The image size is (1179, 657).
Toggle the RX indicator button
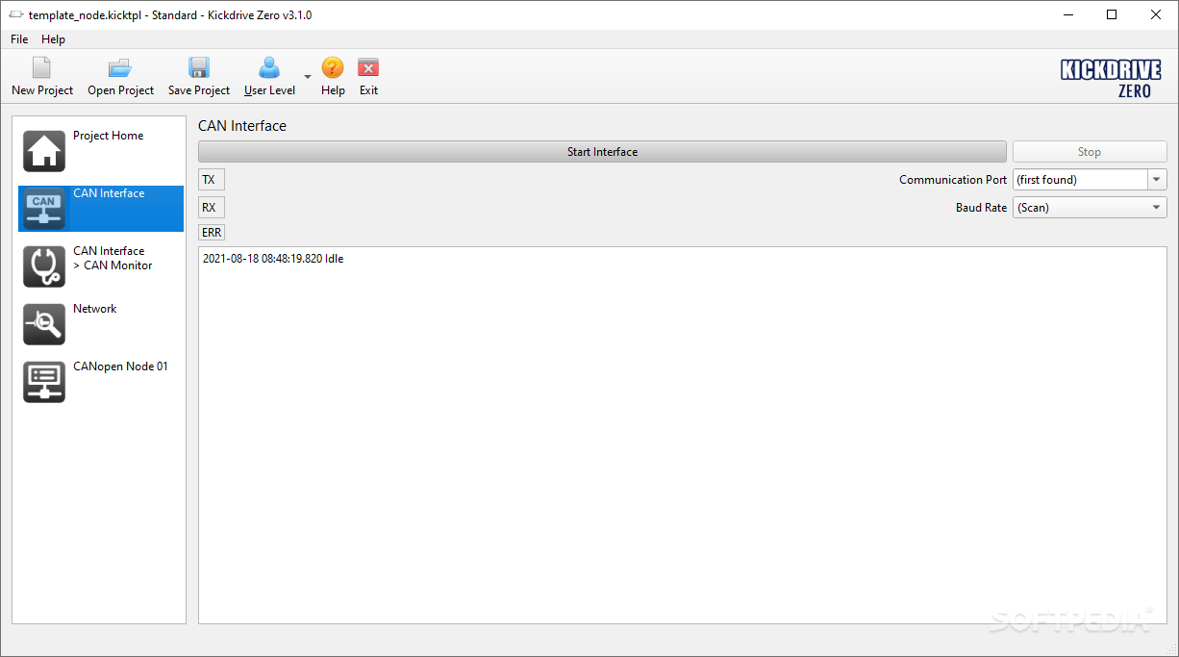click(x=212, y=208)
